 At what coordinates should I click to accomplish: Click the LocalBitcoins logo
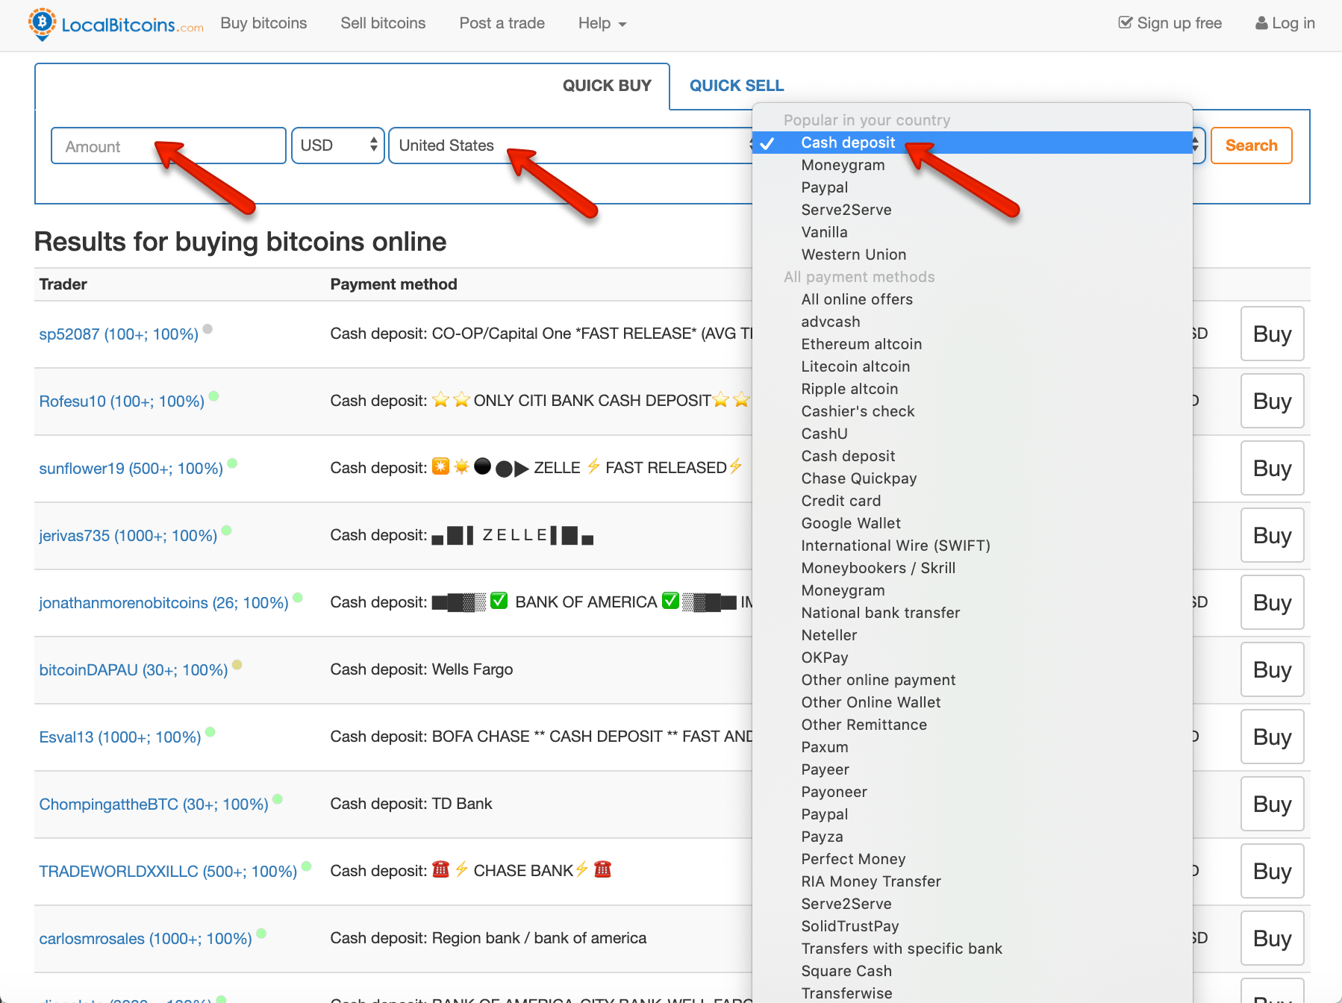(x=116, y=24)
